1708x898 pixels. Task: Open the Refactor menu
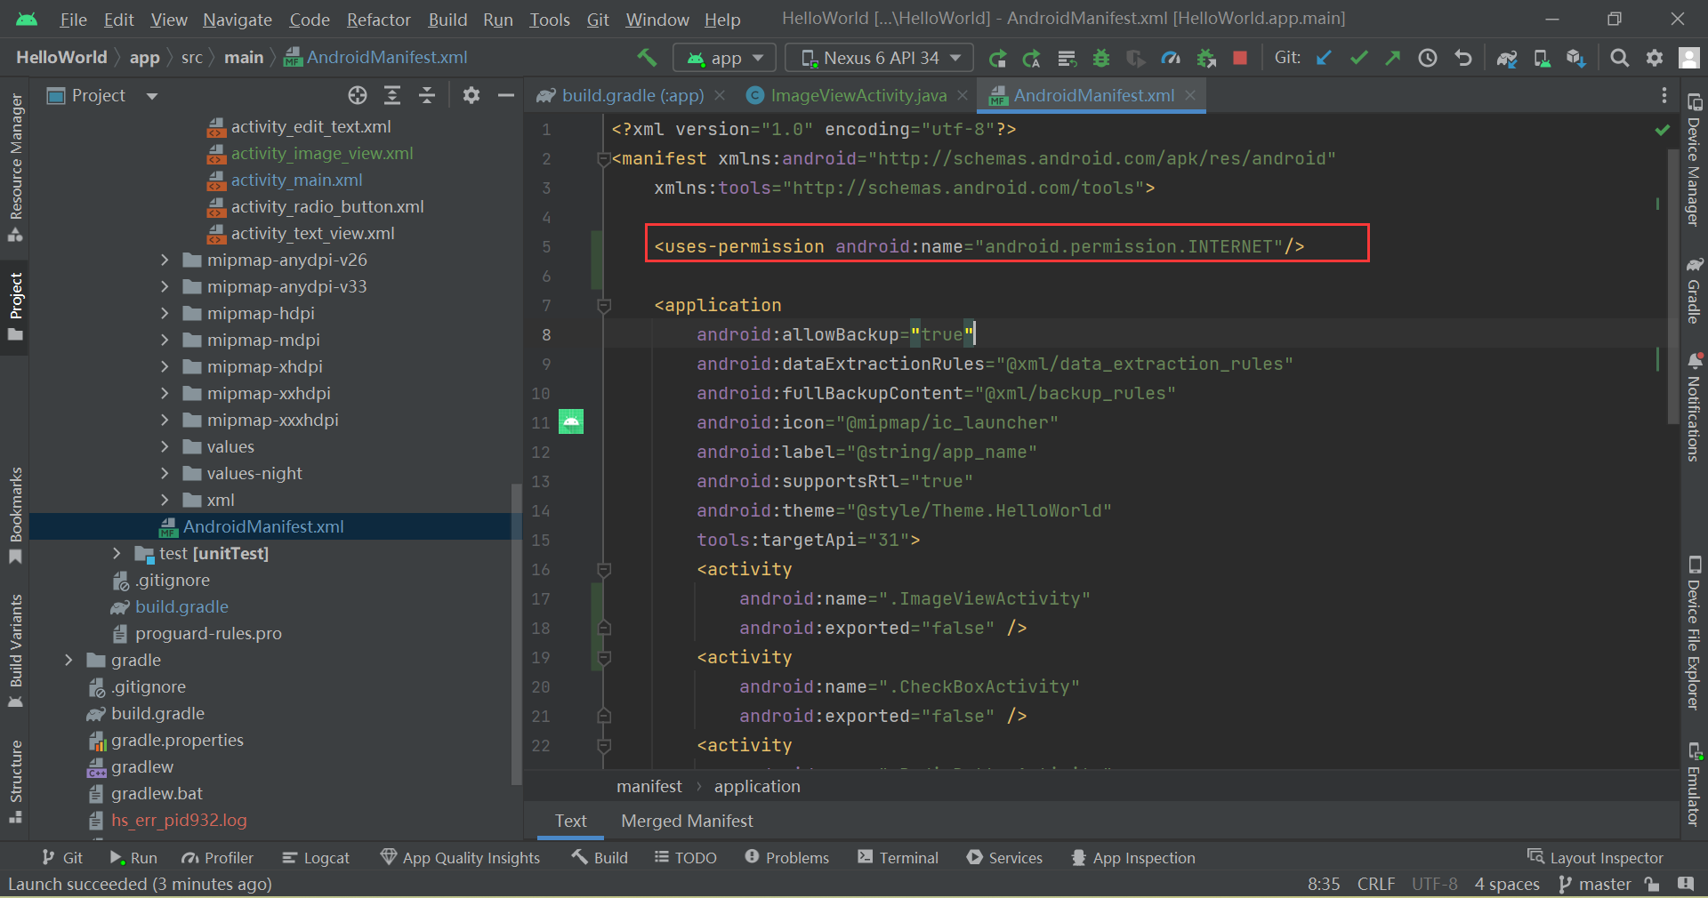tap(378, 20)
